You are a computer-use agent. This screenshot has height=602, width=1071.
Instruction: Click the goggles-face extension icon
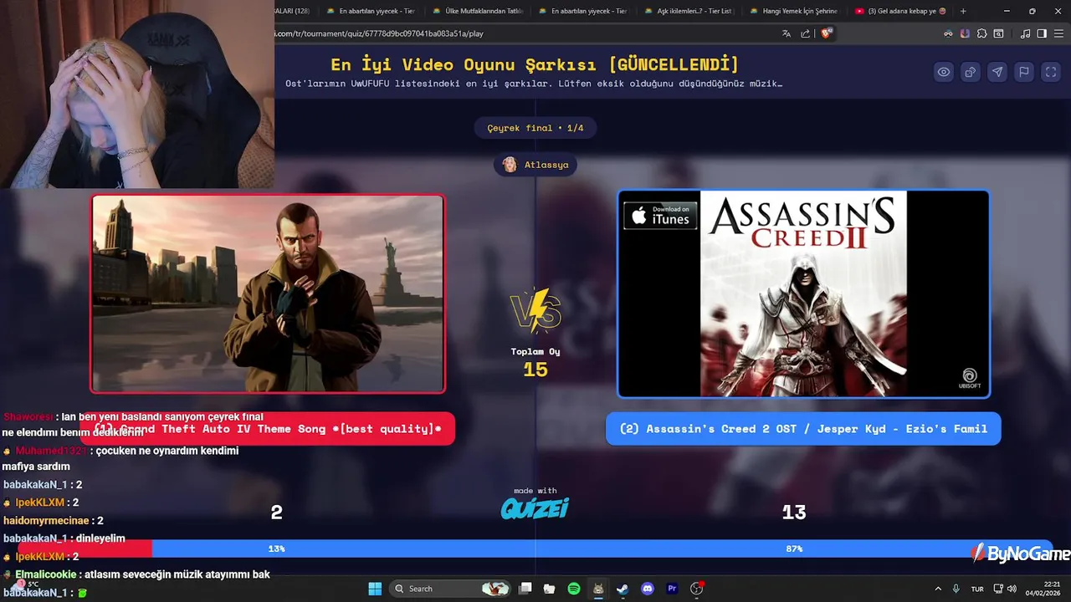click(948, 33)
